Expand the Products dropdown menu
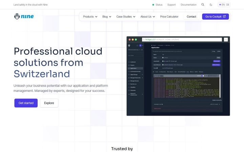This screenshot has height=152, width=244. (90, 17)
